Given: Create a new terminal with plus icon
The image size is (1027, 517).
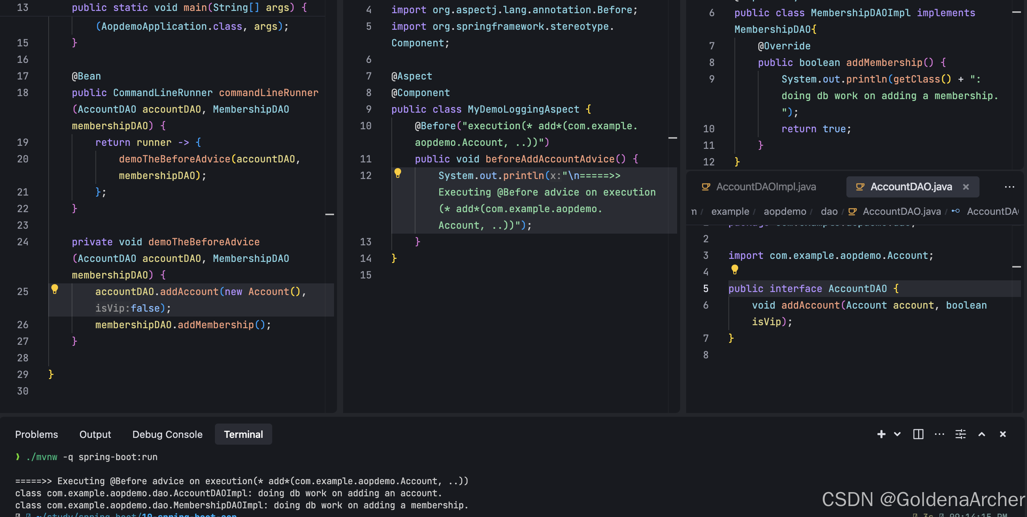Looking at the screenshot, I should (x=881, y=434).
